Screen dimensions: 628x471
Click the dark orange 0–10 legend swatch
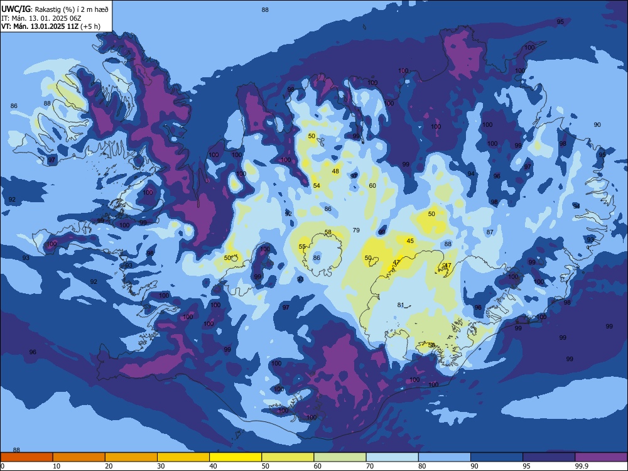pos(26,457)
